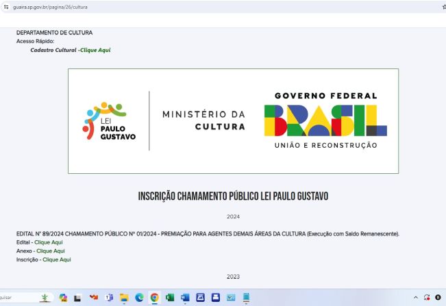Switch to Google Chrome on taskbar
The width and height of the screenshot is (446, 306).
pos(154,298)
